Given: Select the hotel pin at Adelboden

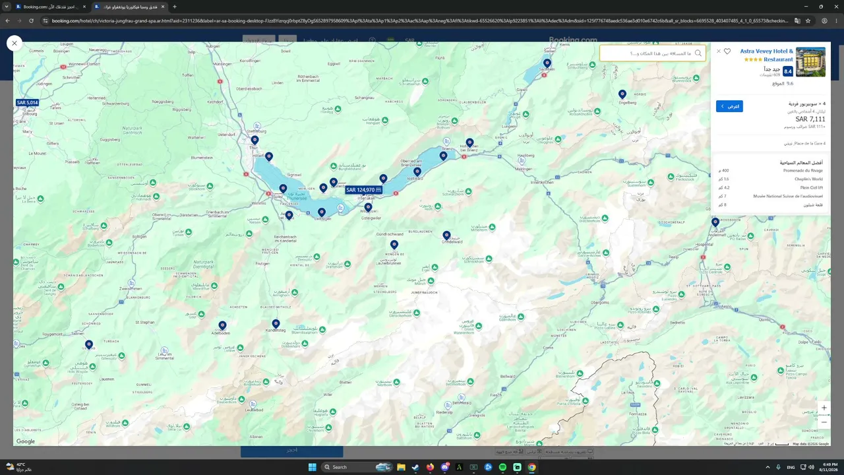Looking at the screenshot, I should coord(222,325).
